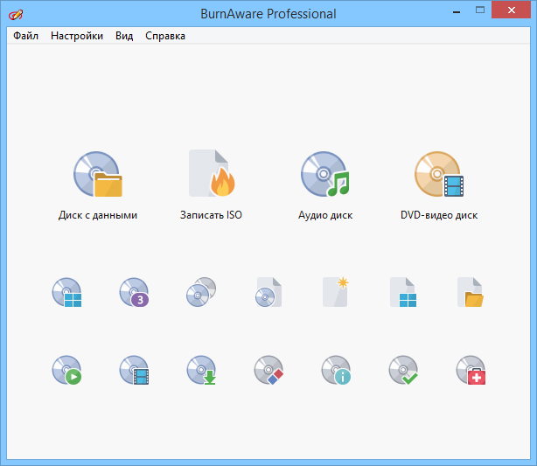Image resolution: width=537 pixels, height=466 pixels.
Task: Show disc info via the blue info icon
Action: pyautogui.click(x=336, y=371)
